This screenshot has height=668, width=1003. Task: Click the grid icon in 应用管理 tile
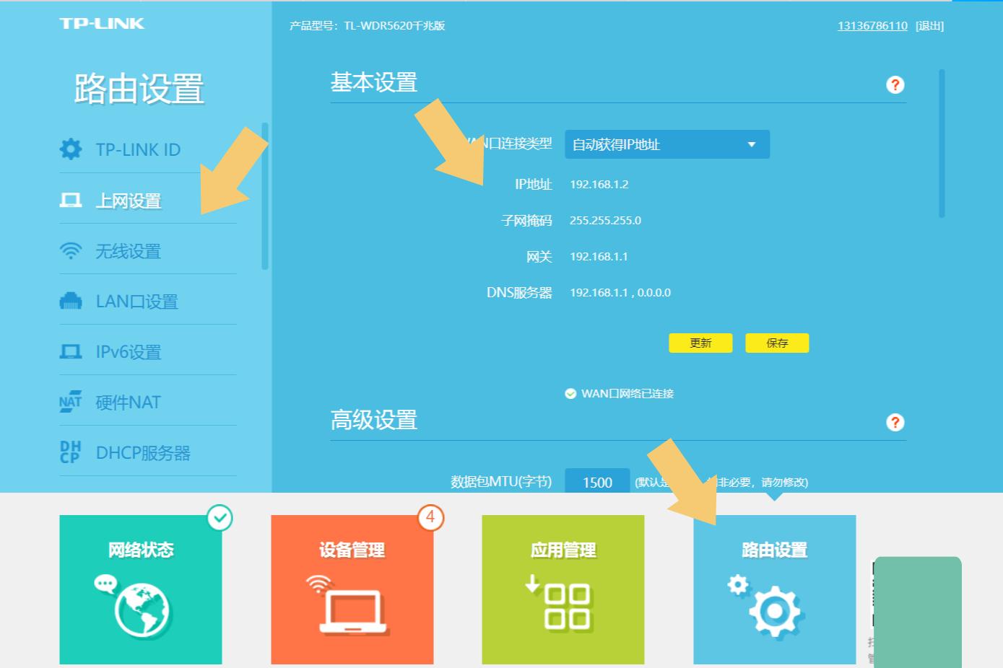(559, 603)
